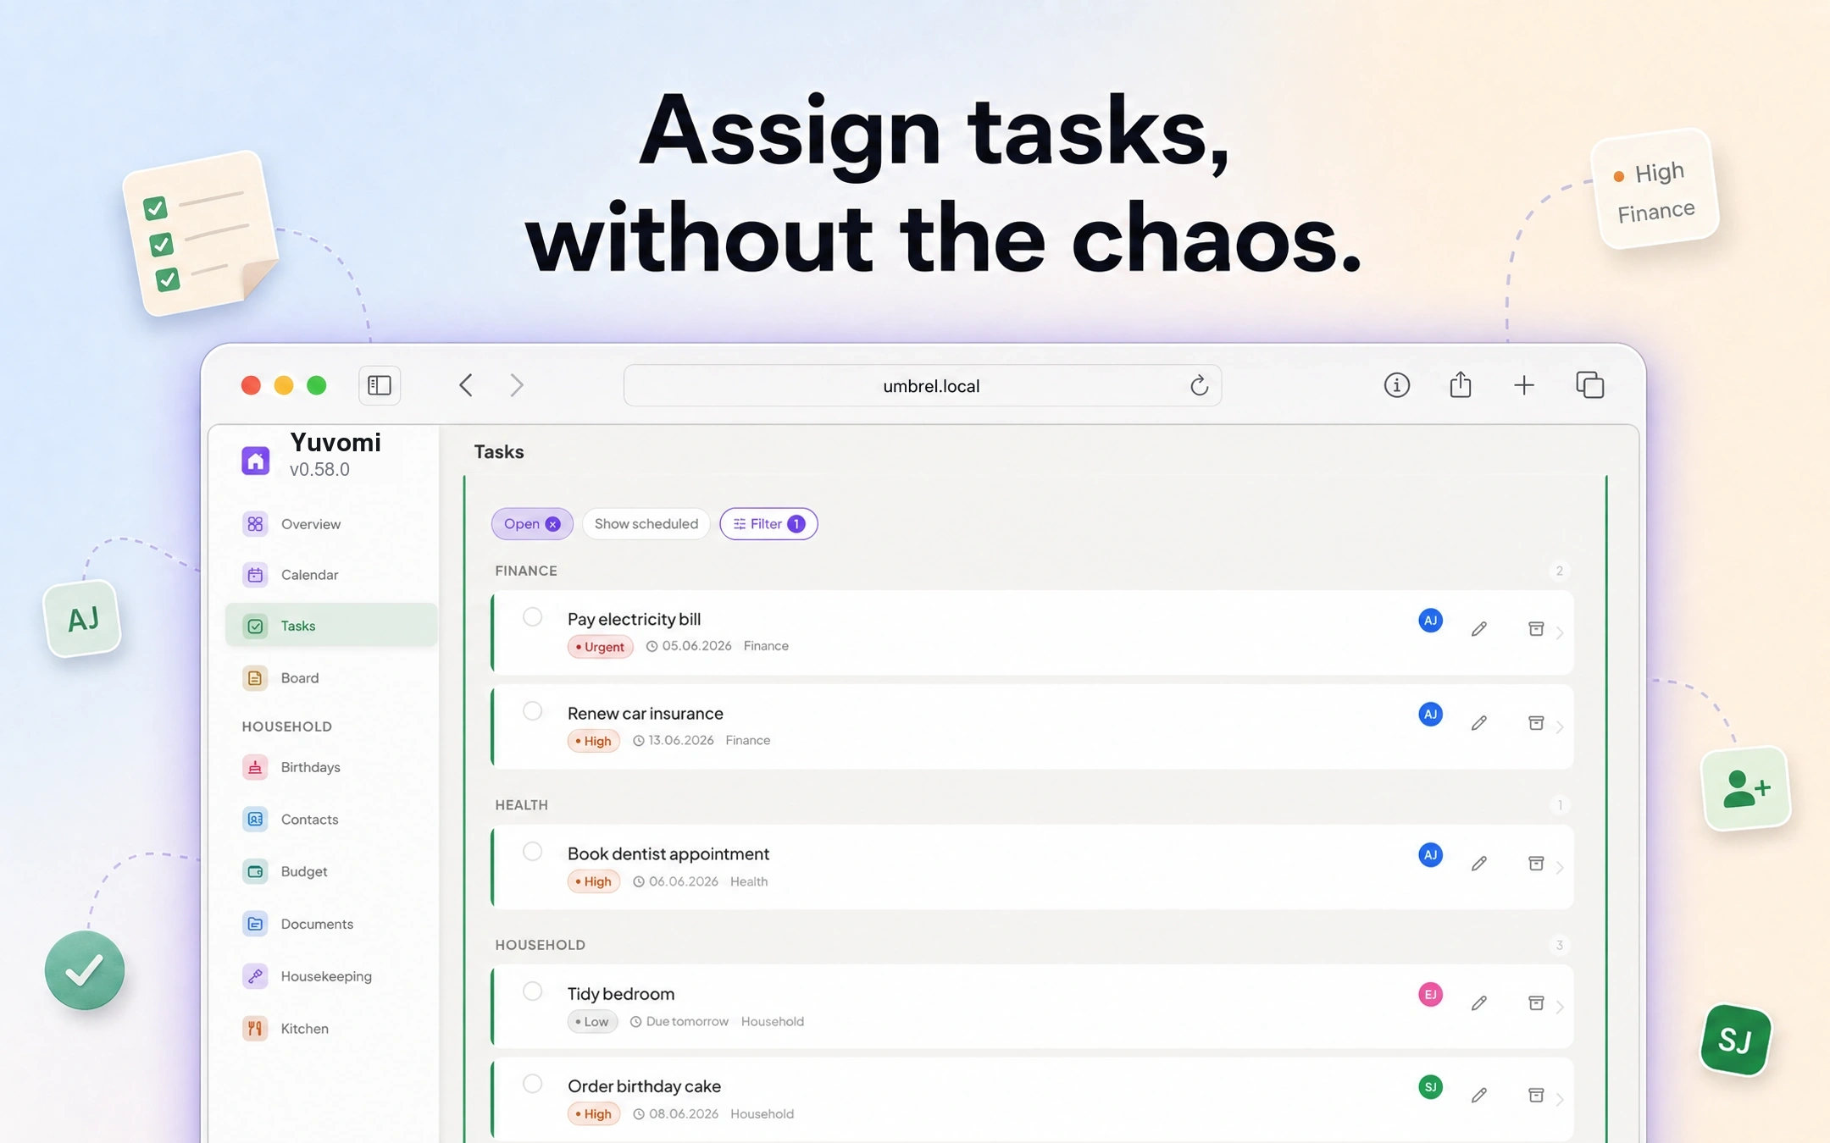Expand Pay electricity bill row chevron
Viewport: 1830px width, 1143px height.
point(1560,633)
